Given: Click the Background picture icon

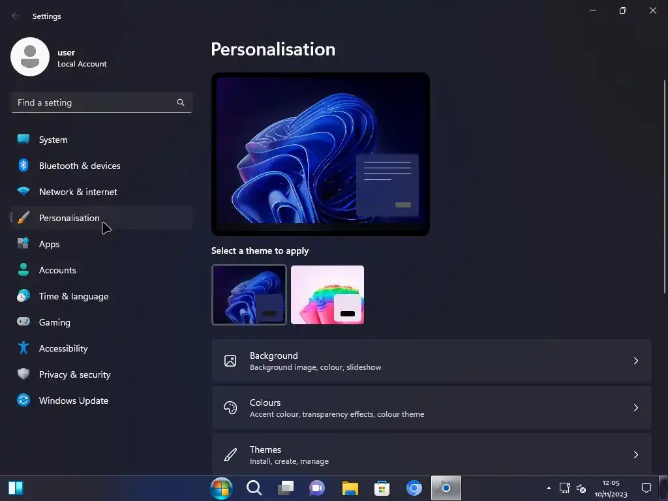Looking at the screenshot, I should [230, 361].
